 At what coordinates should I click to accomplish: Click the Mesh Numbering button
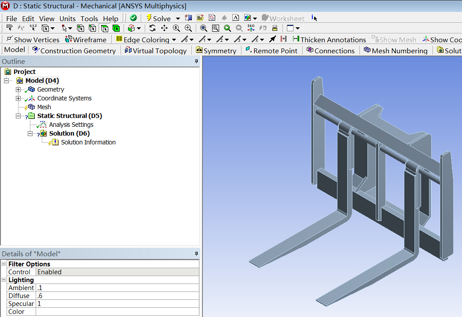396,51
